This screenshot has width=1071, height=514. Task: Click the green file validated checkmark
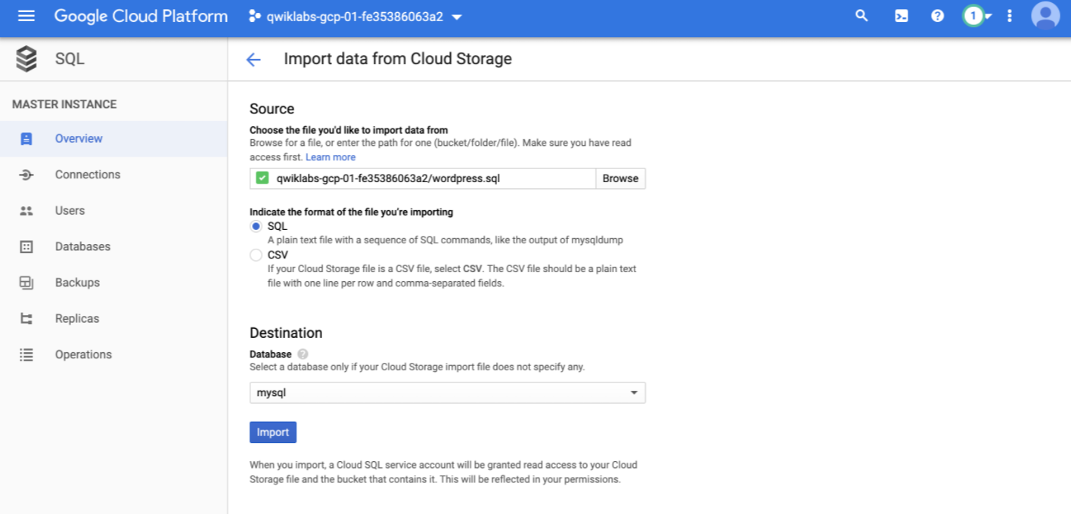coord(262,178)
